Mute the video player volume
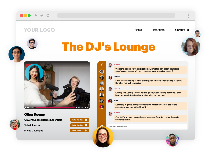 pos(88,107)
